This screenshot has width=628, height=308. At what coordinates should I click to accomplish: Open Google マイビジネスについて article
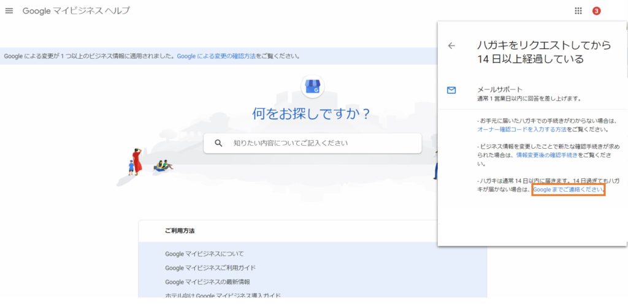(204, 254)
